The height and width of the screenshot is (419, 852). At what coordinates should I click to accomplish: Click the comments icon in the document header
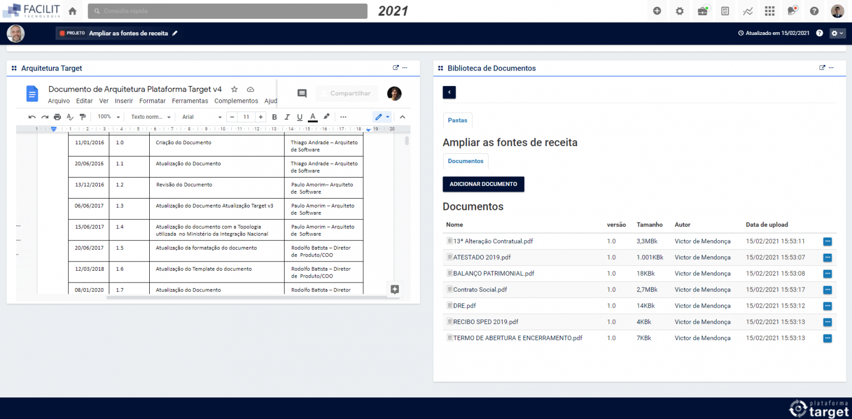tap(302, 93)
